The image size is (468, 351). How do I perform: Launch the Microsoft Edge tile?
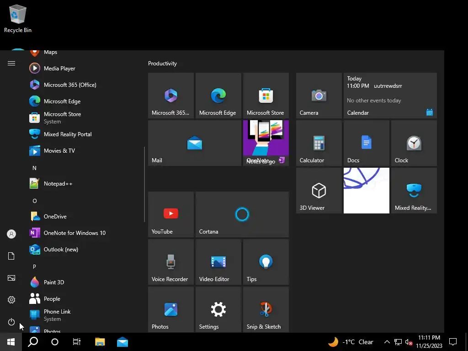(218, 96)
